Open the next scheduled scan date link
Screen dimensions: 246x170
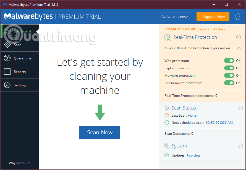219,122
